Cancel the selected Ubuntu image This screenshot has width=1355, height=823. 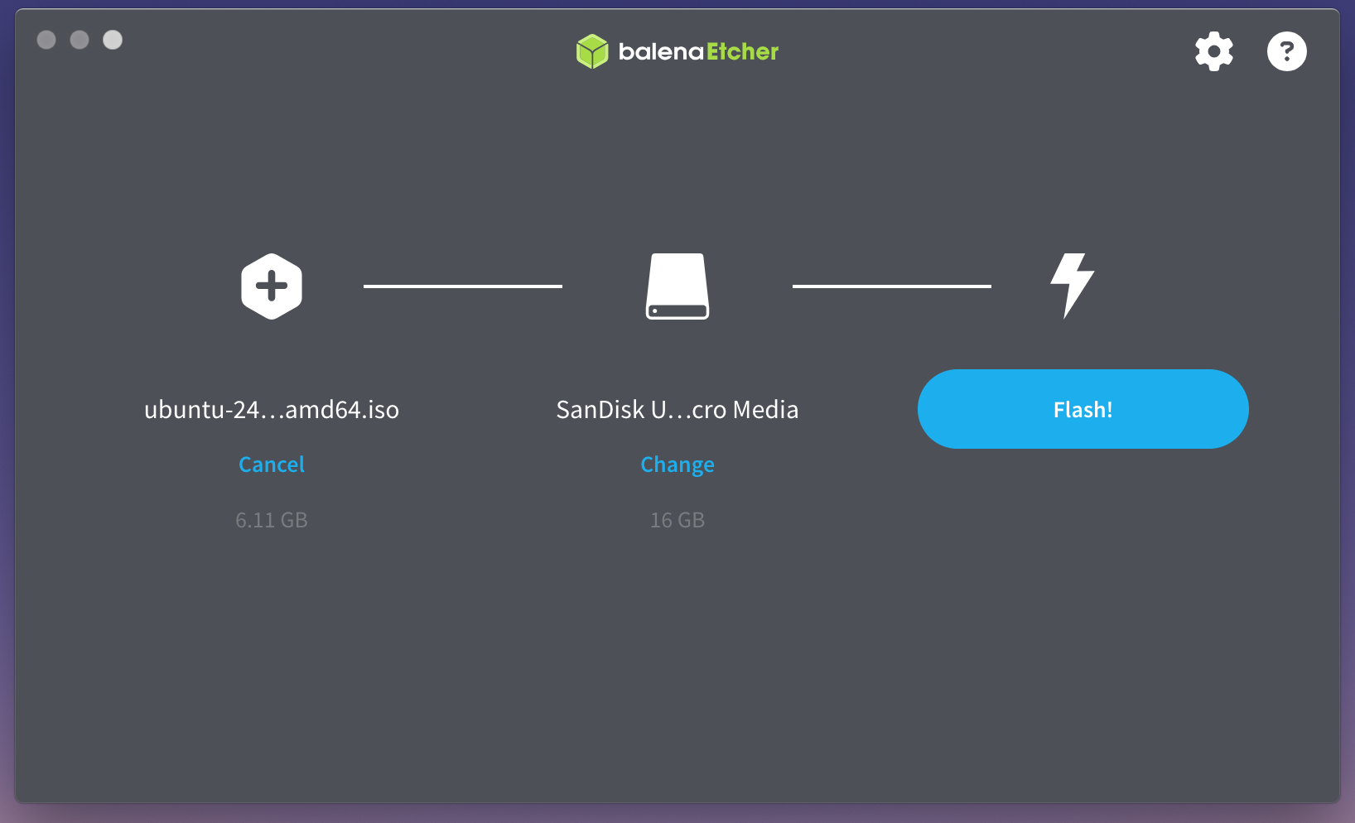[x=272, y=464]
